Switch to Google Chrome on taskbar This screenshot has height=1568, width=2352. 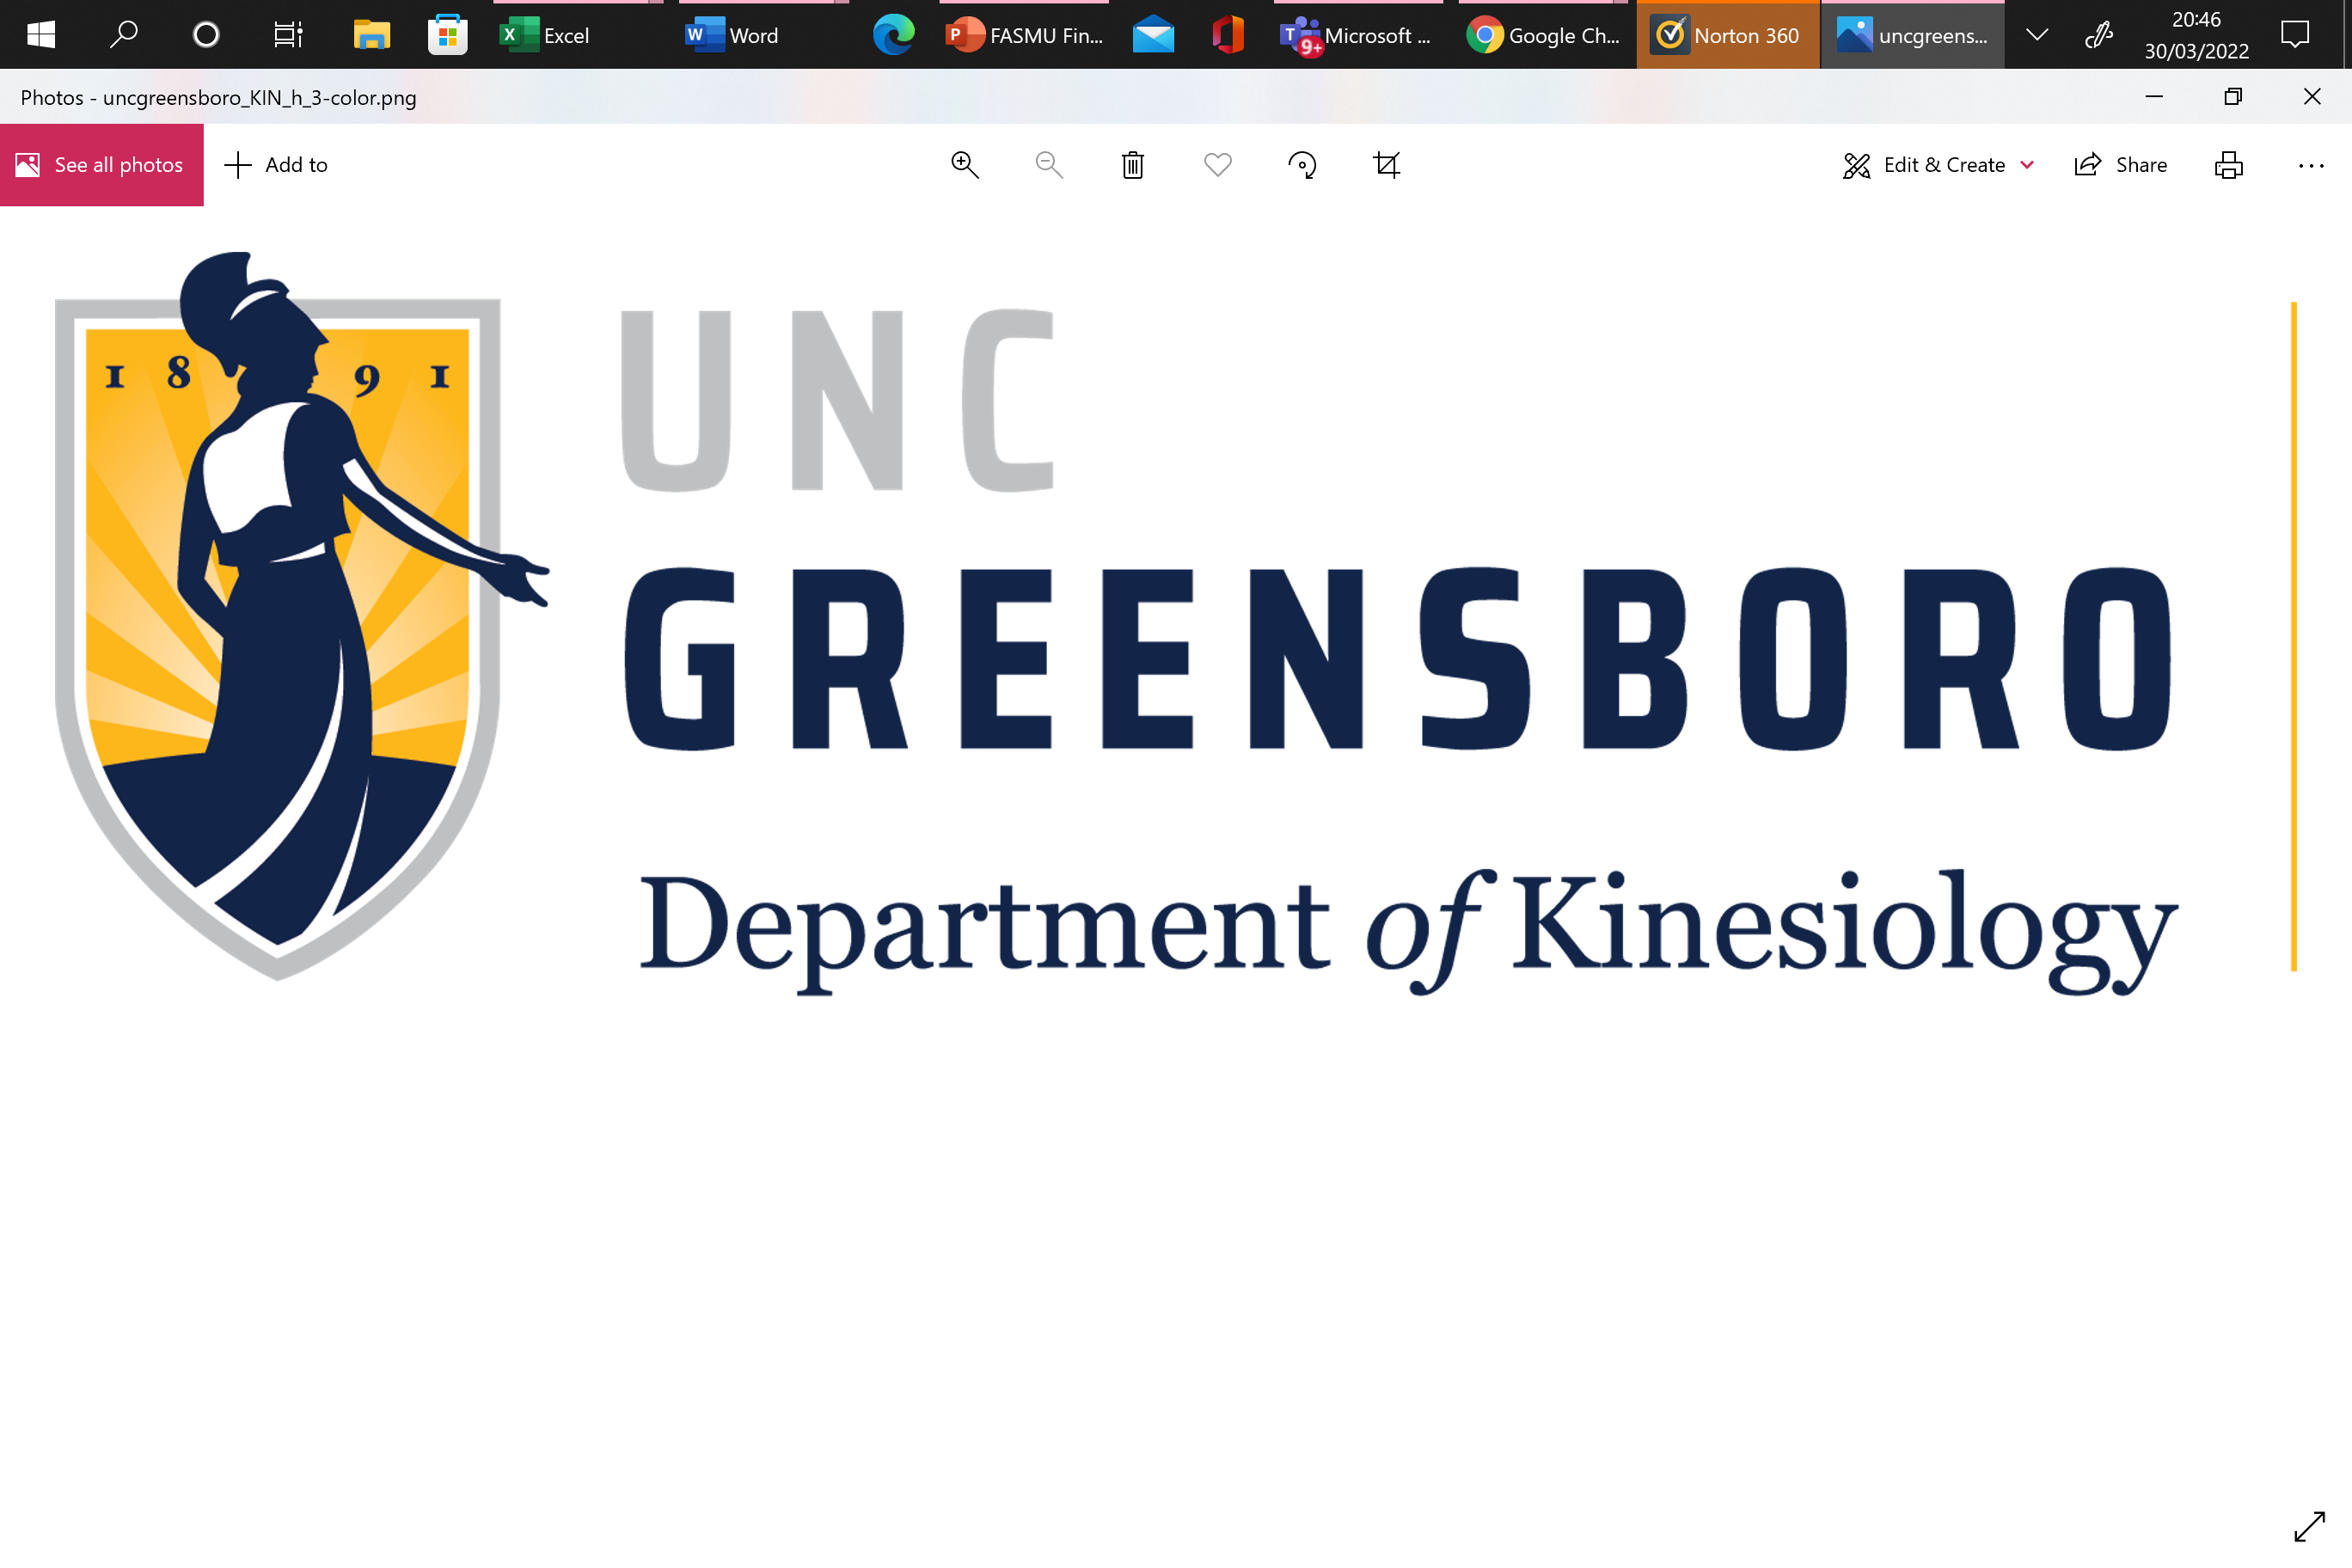click(1543, 35)
